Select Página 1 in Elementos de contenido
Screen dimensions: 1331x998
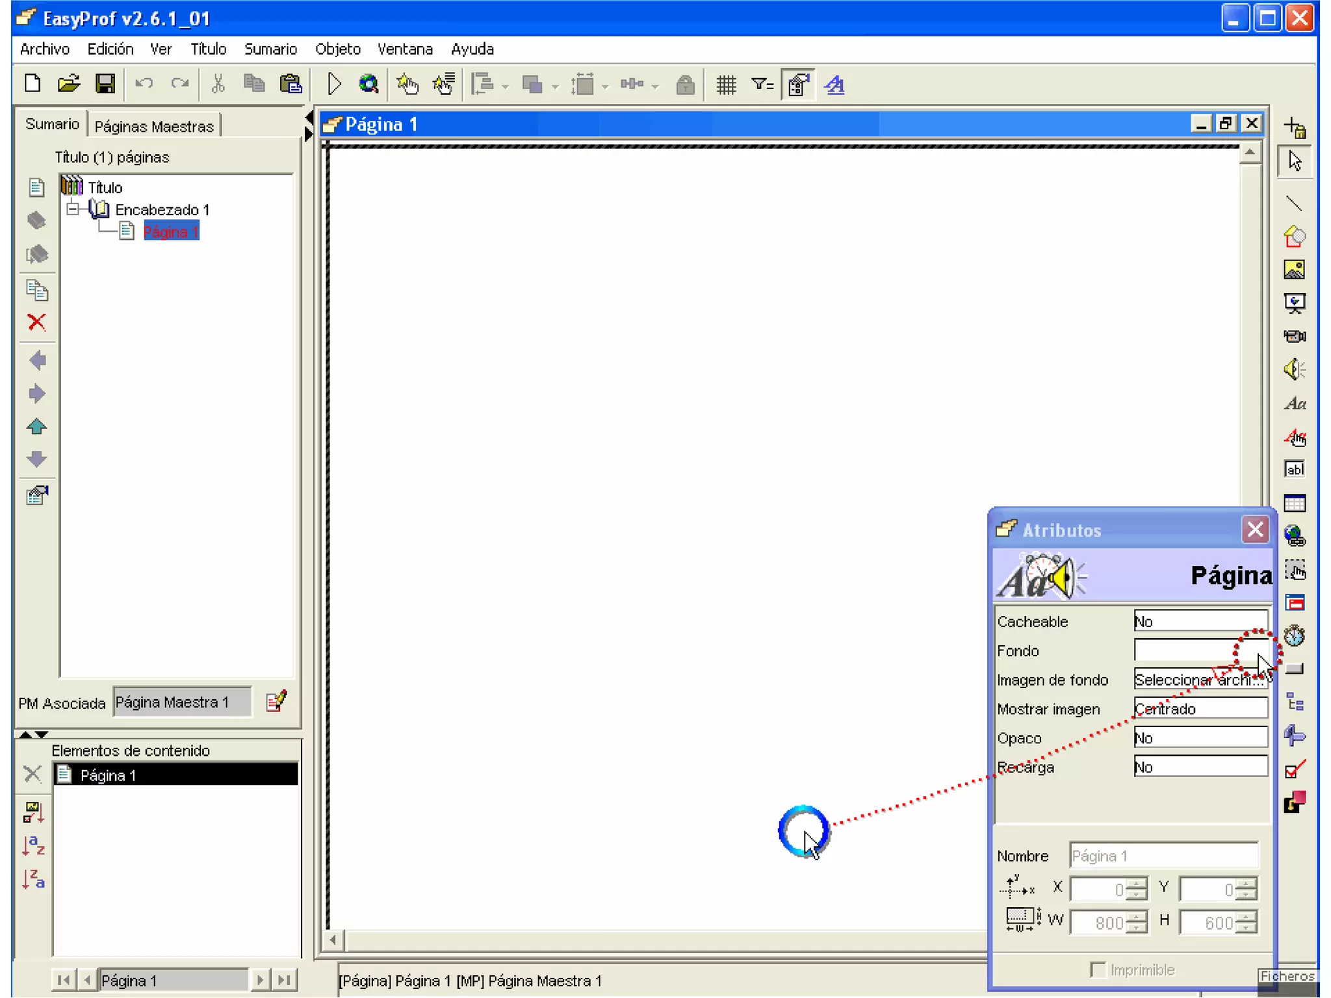(x=109, y=775)
